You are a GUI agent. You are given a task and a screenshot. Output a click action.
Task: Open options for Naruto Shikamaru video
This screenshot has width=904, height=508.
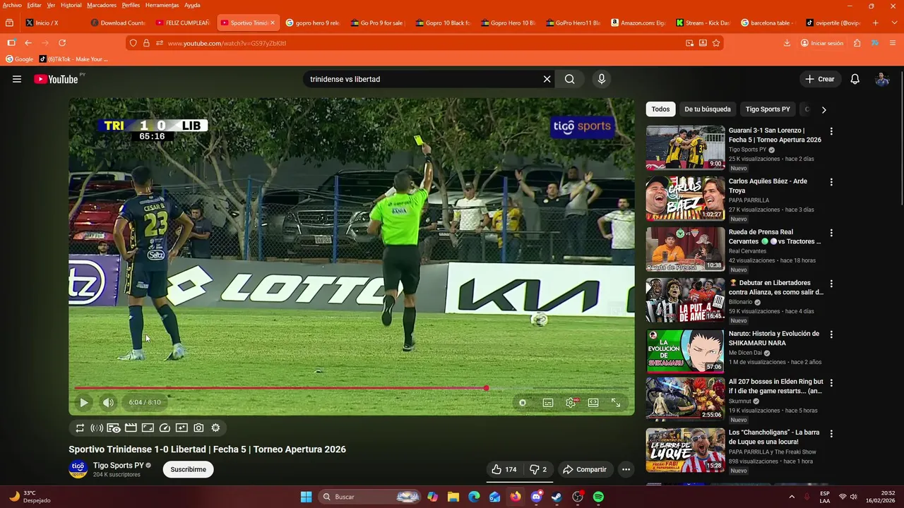tap(831, 334)
